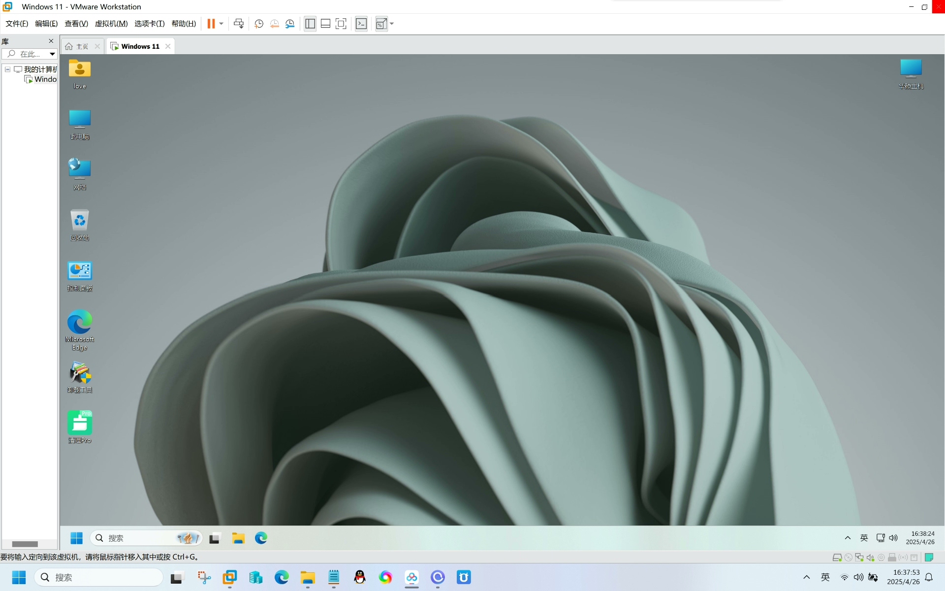
Task: Open the green message log note icon
Action: point(929,558)
